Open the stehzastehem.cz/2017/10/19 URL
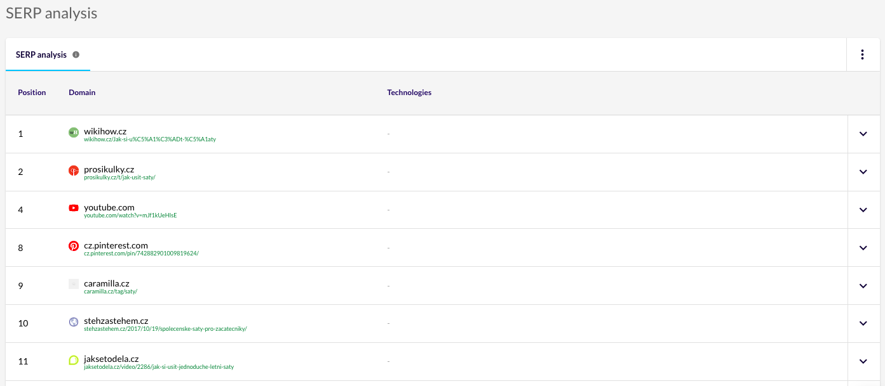The width and height of the screenshot is (885, 386). coord(165,329)
